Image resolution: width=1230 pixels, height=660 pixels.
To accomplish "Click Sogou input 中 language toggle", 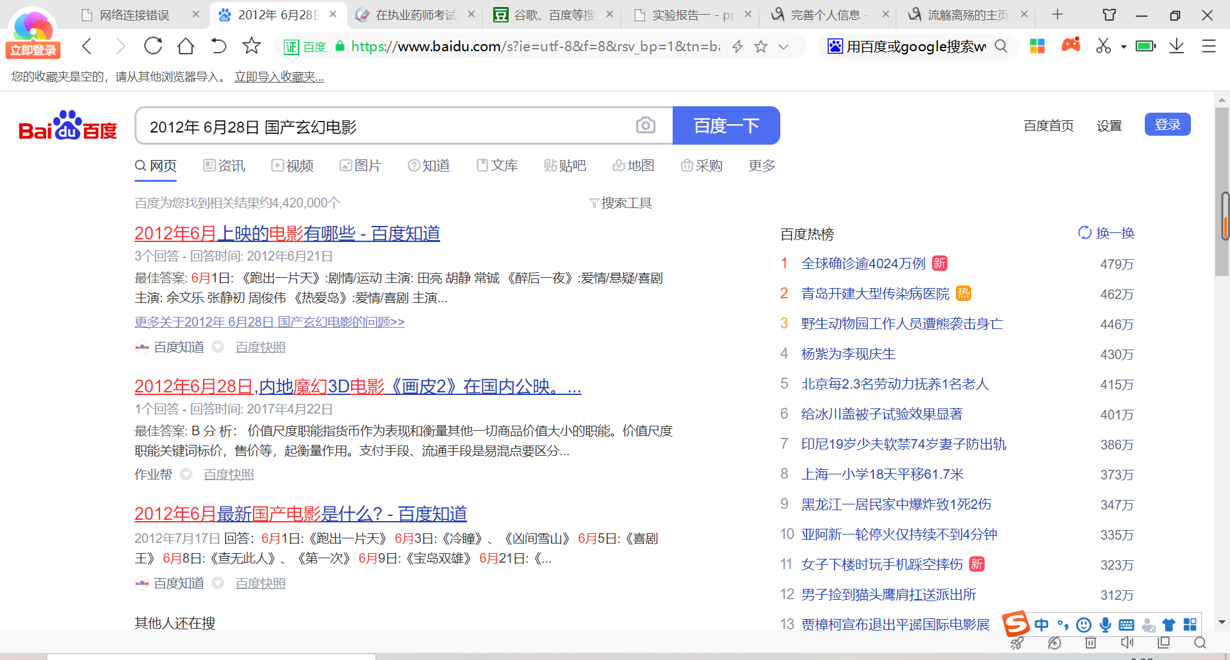I will (1041, 625).
